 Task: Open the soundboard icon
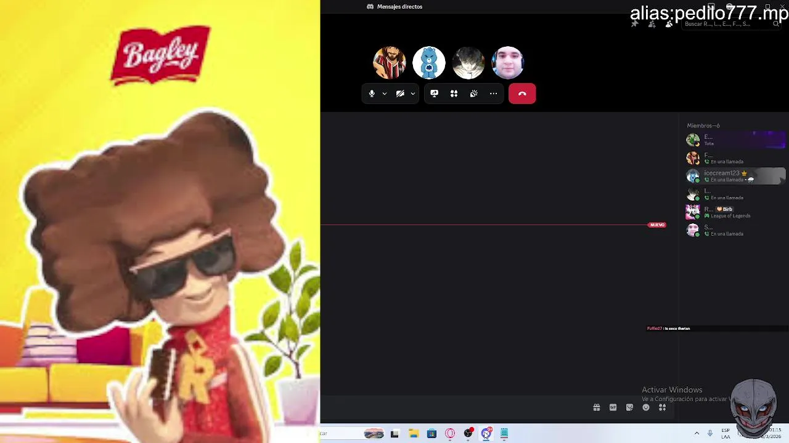click(474, 94)
